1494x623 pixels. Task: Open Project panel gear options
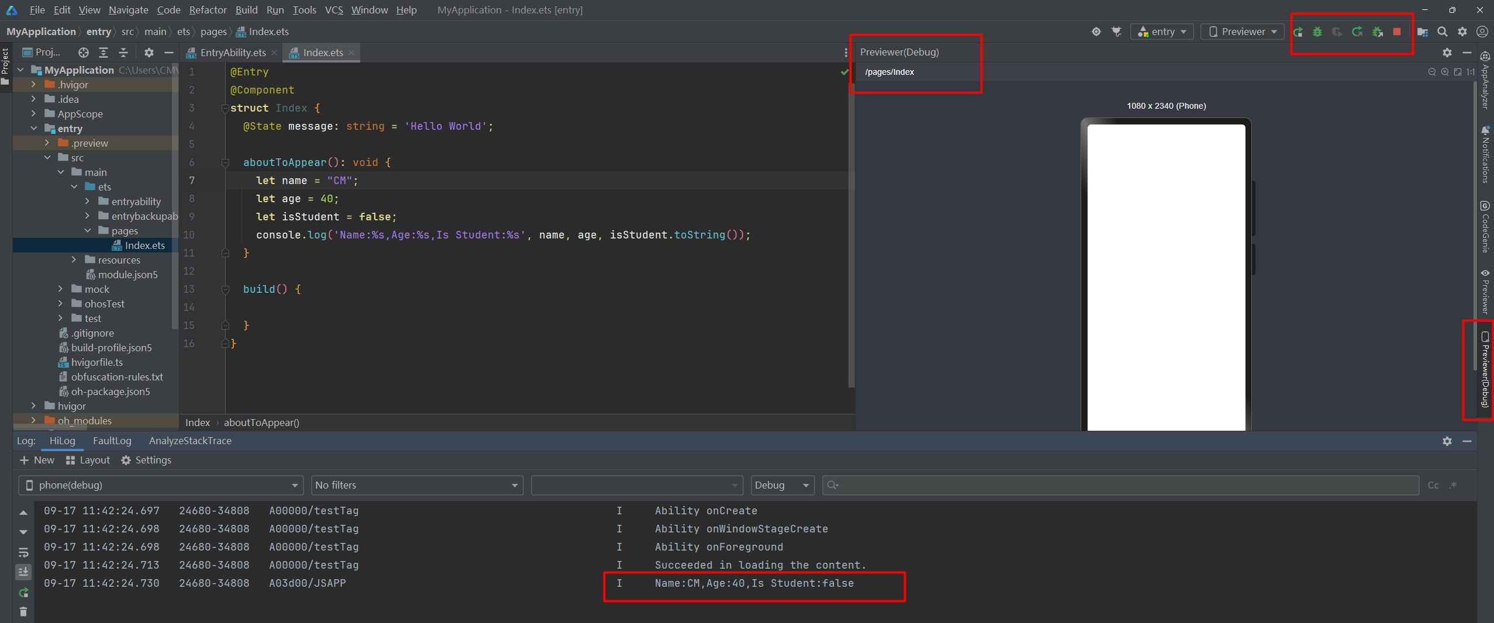(149, 53)
